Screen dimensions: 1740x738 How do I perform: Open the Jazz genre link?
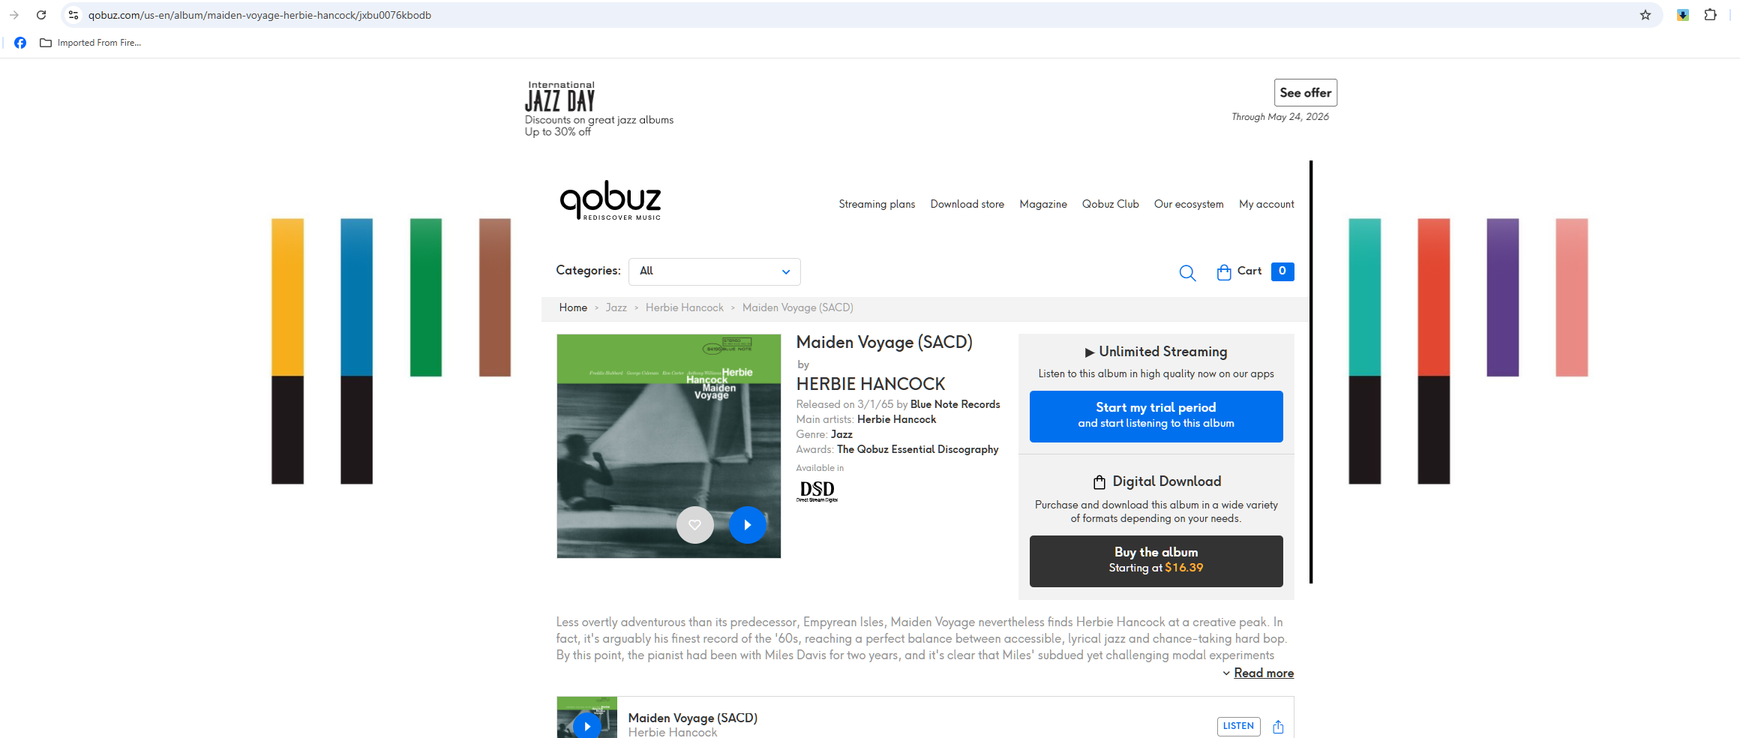pyautogui.click(x=841, y=434)
